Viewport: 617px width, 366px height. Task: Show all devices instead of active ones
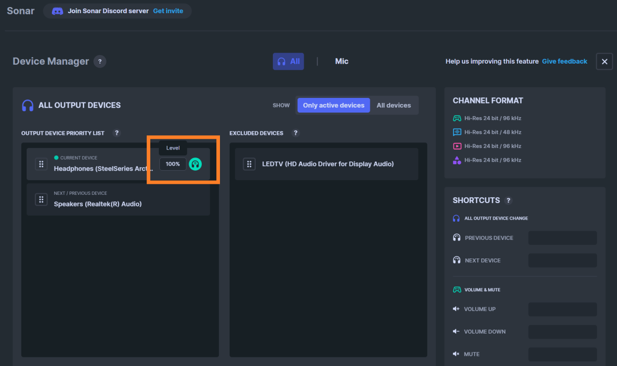[x=394, y=105]
